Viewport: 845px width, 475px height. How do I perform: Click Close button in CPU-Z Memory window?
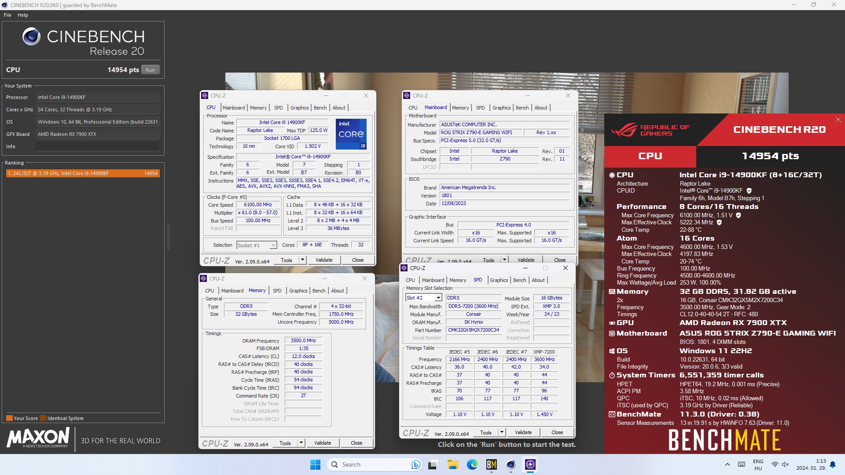pyautogui.click(x=356, y=443)
